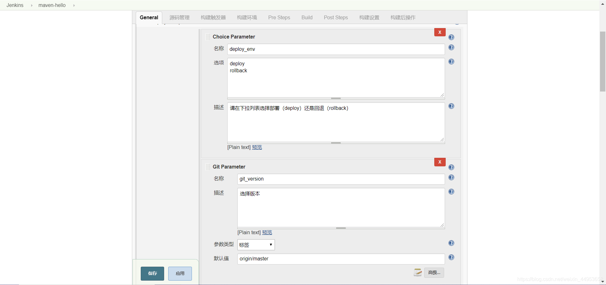Focus the origin/master default value input
This screenshot has width=606, height=285.
click(341, 259)
